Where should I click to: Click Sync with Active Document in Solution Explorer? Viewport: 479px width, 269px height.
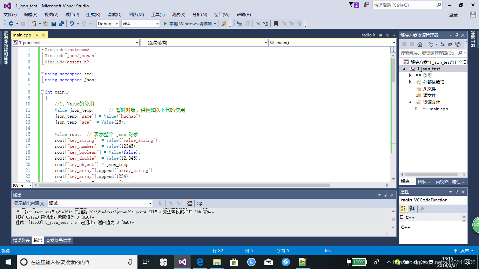pos(443,44)
